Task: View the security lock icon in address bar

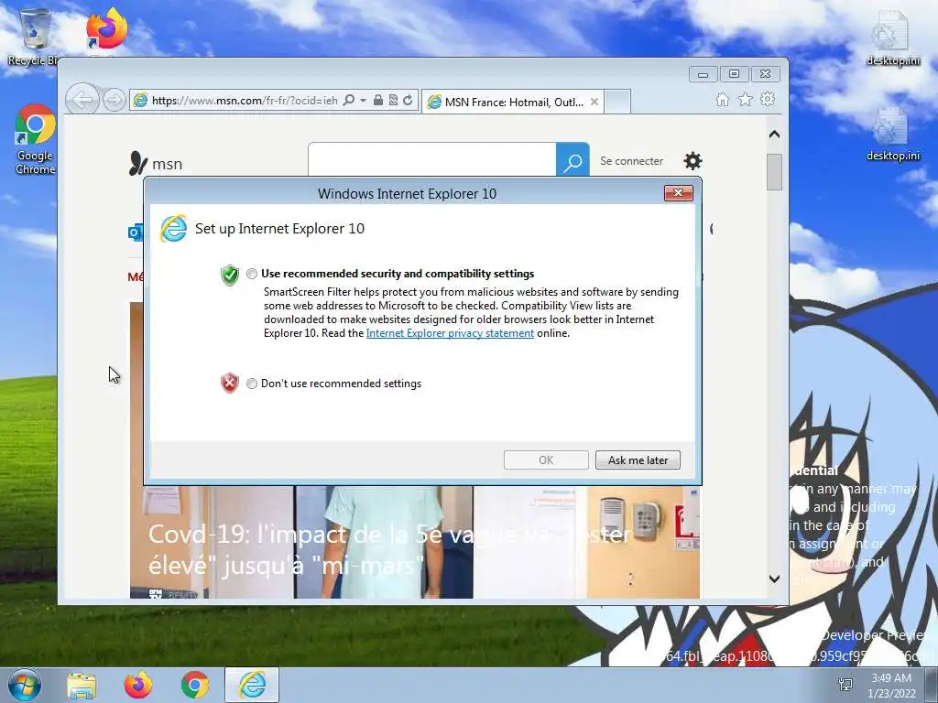Action: tap(378, 101)
